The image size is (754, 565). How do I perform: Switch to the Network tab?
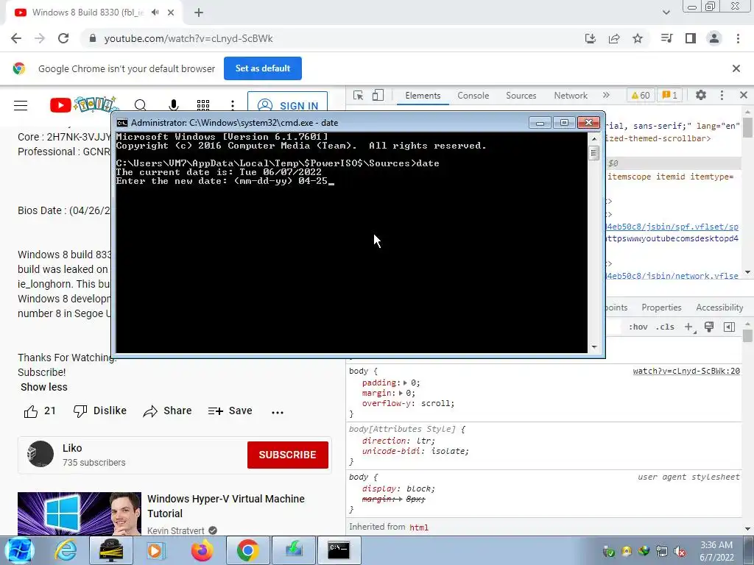pyautogui.click(x=571, y=96)
